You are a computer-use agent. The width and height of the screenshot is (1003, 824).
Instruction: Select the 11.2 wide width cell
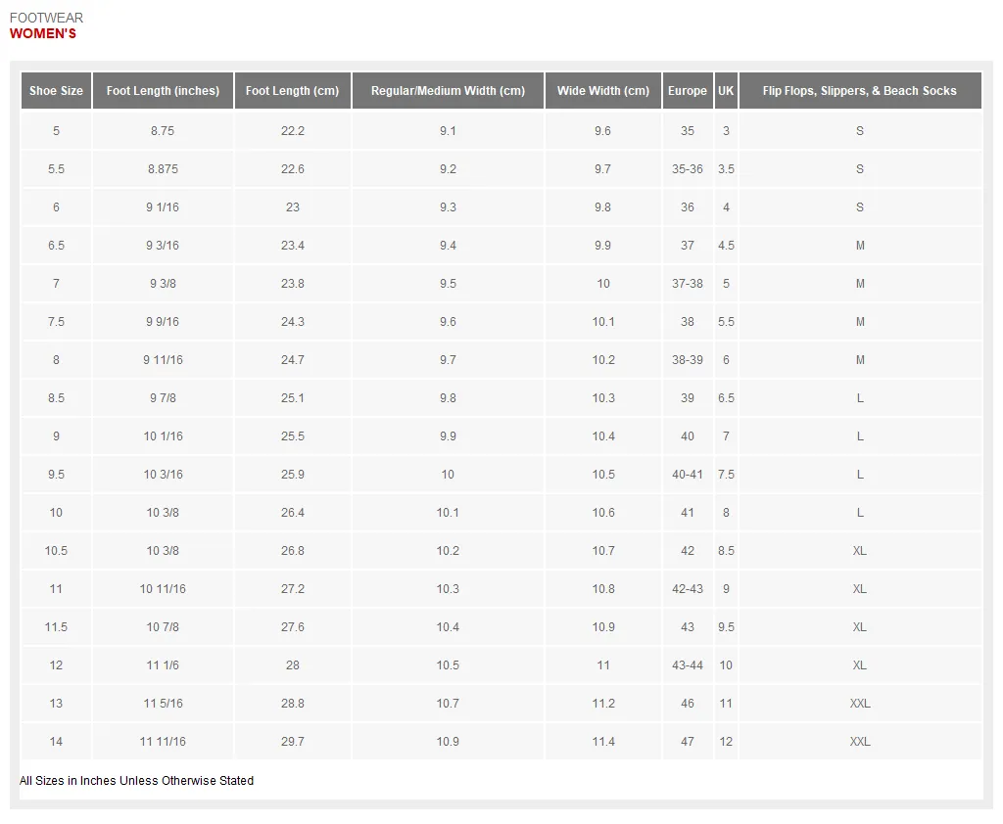tap(603, 704)
